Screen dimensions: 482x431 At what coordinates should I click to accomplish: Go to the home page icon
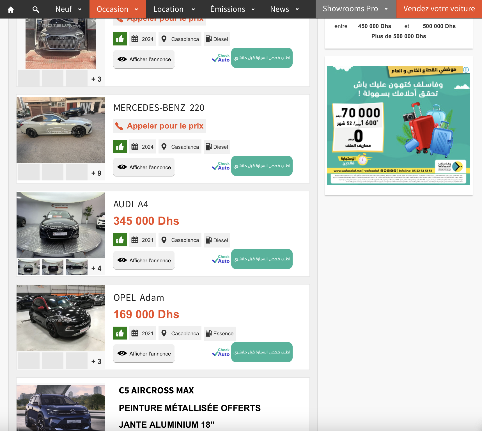(x=11, y=10)
